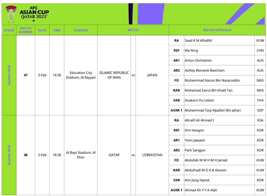
Task: Click THA country code for Sivakorn
Action: pos(260,100)
